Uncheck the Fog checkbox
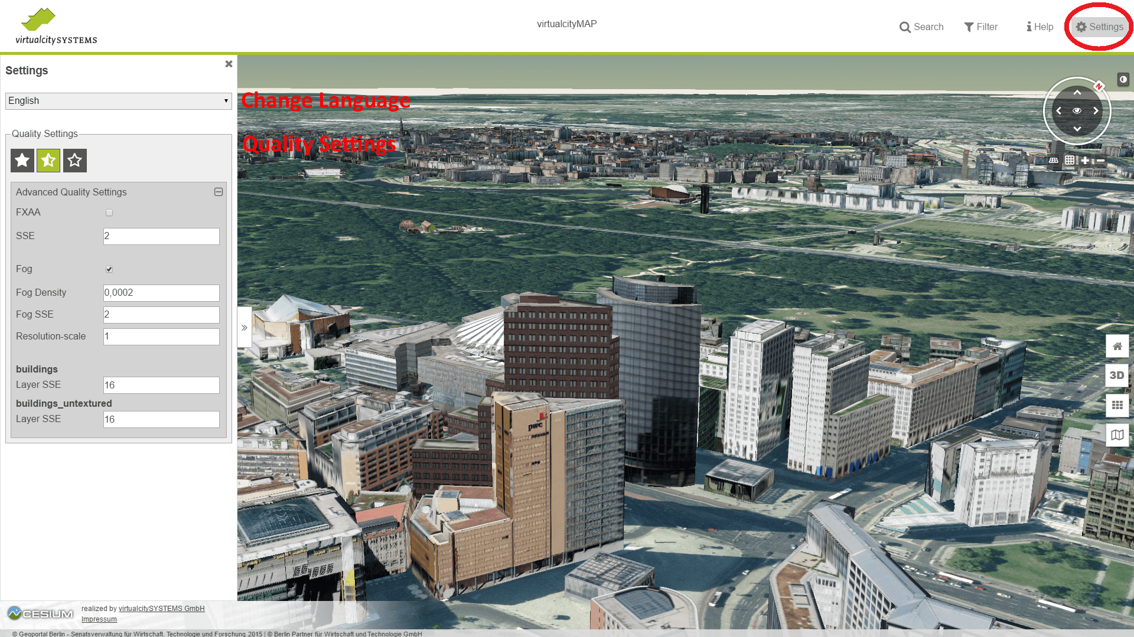Screen dimensions: 1134x637 pyautogui.click(x=109, y=269)
